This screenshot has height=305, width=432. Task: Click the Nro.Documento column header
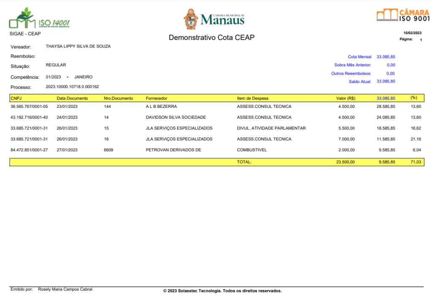click(118, 98)
